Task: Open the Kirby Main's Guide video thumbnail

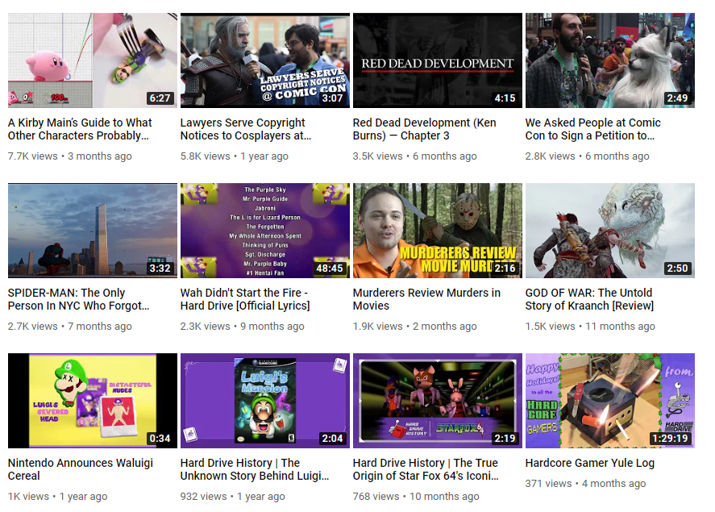Action: click(93, 60)
